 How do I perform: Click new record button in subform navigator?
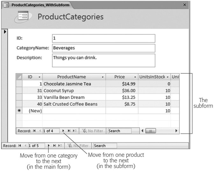click(x=74, y=131)
